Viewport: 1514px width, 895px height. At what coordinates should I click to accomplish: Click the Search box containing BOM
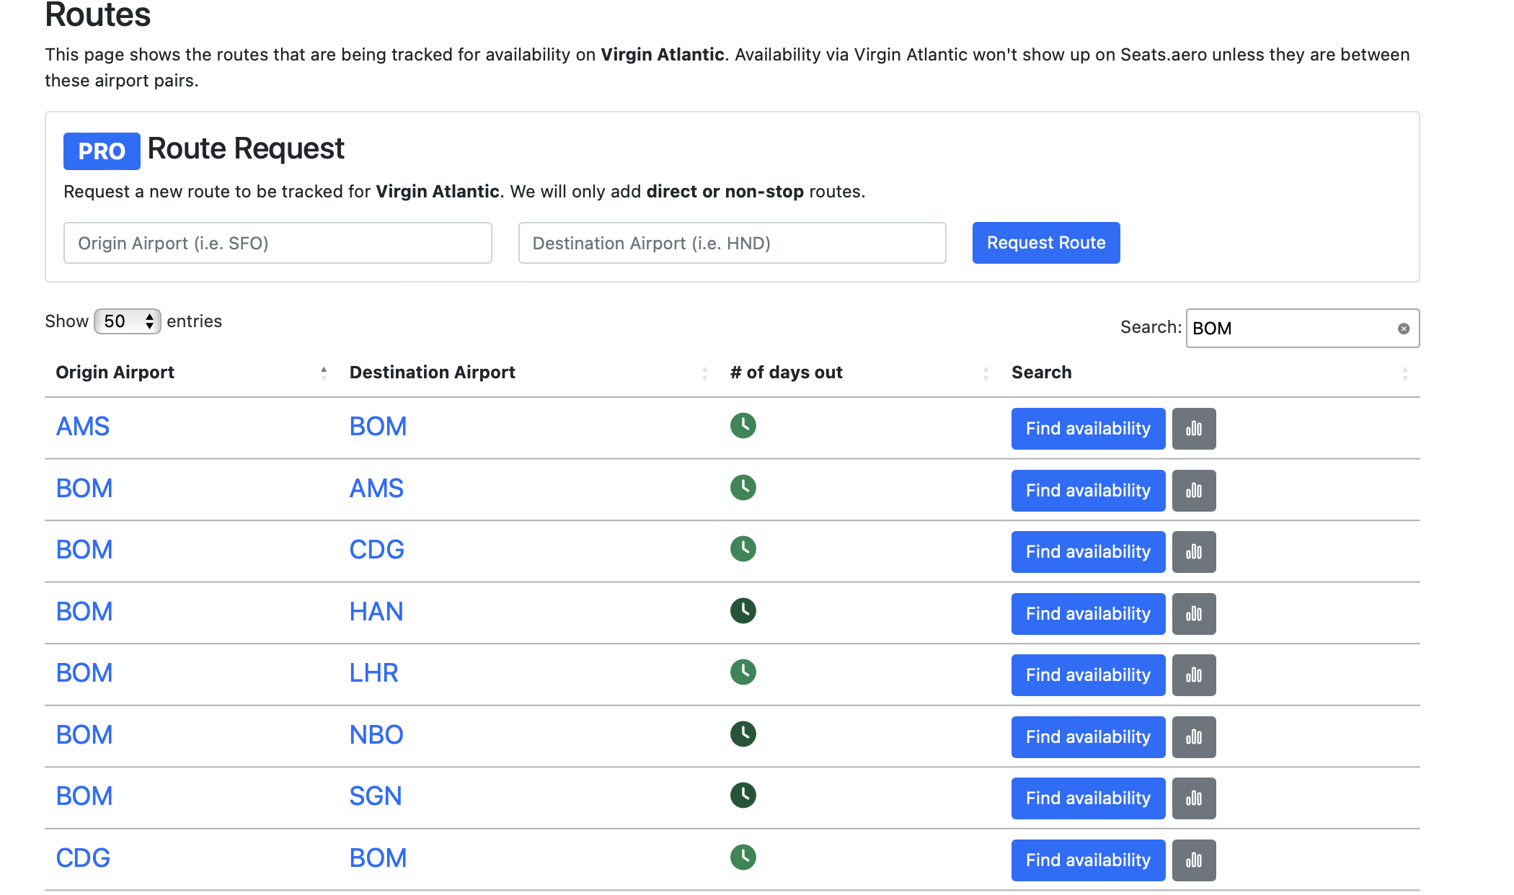click(x=1302, y=329)
